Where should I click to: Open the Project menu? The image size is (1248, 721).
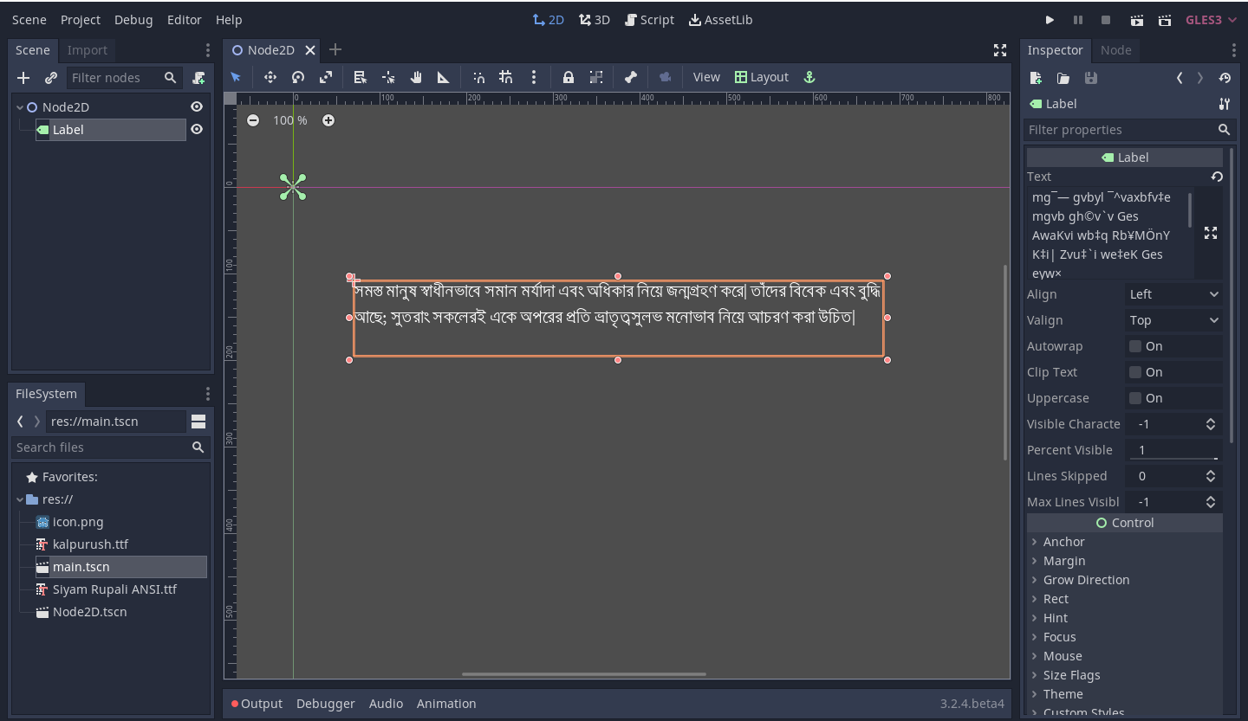tap(81, 19)
